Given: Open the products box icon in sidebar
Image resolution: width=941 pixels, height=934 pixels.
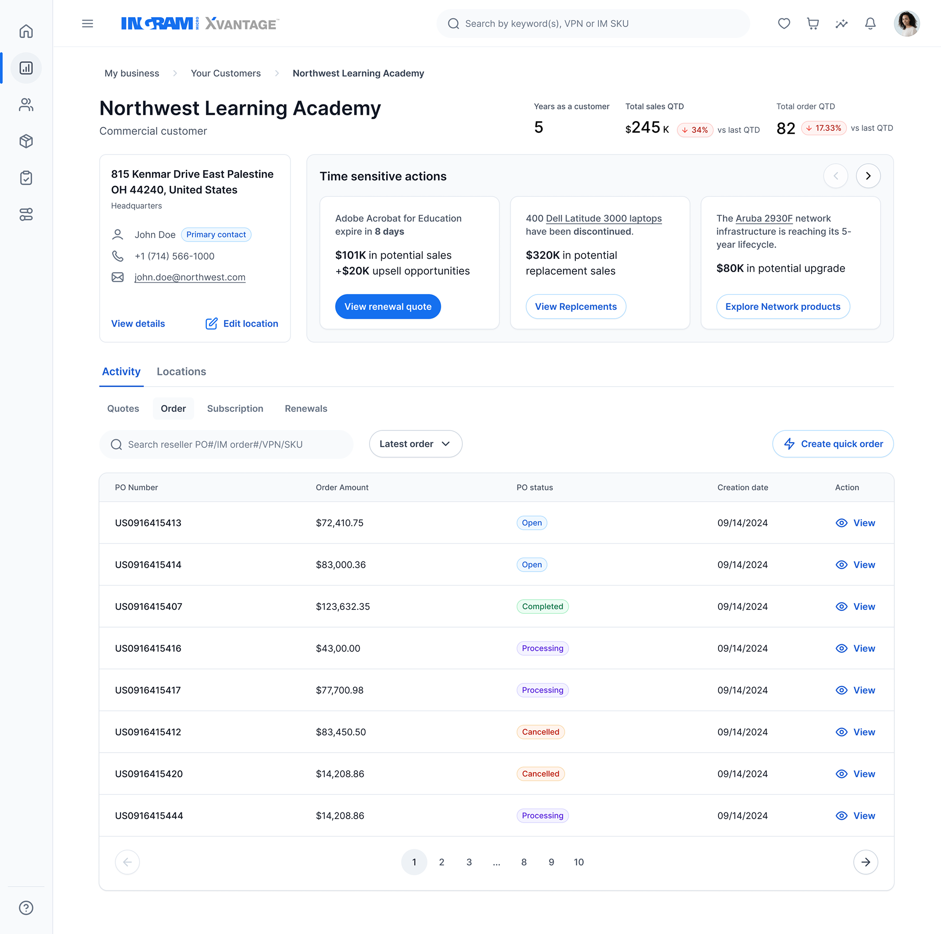Looking at the screenshot, I should pyautogui.click(x=26, y=141).
